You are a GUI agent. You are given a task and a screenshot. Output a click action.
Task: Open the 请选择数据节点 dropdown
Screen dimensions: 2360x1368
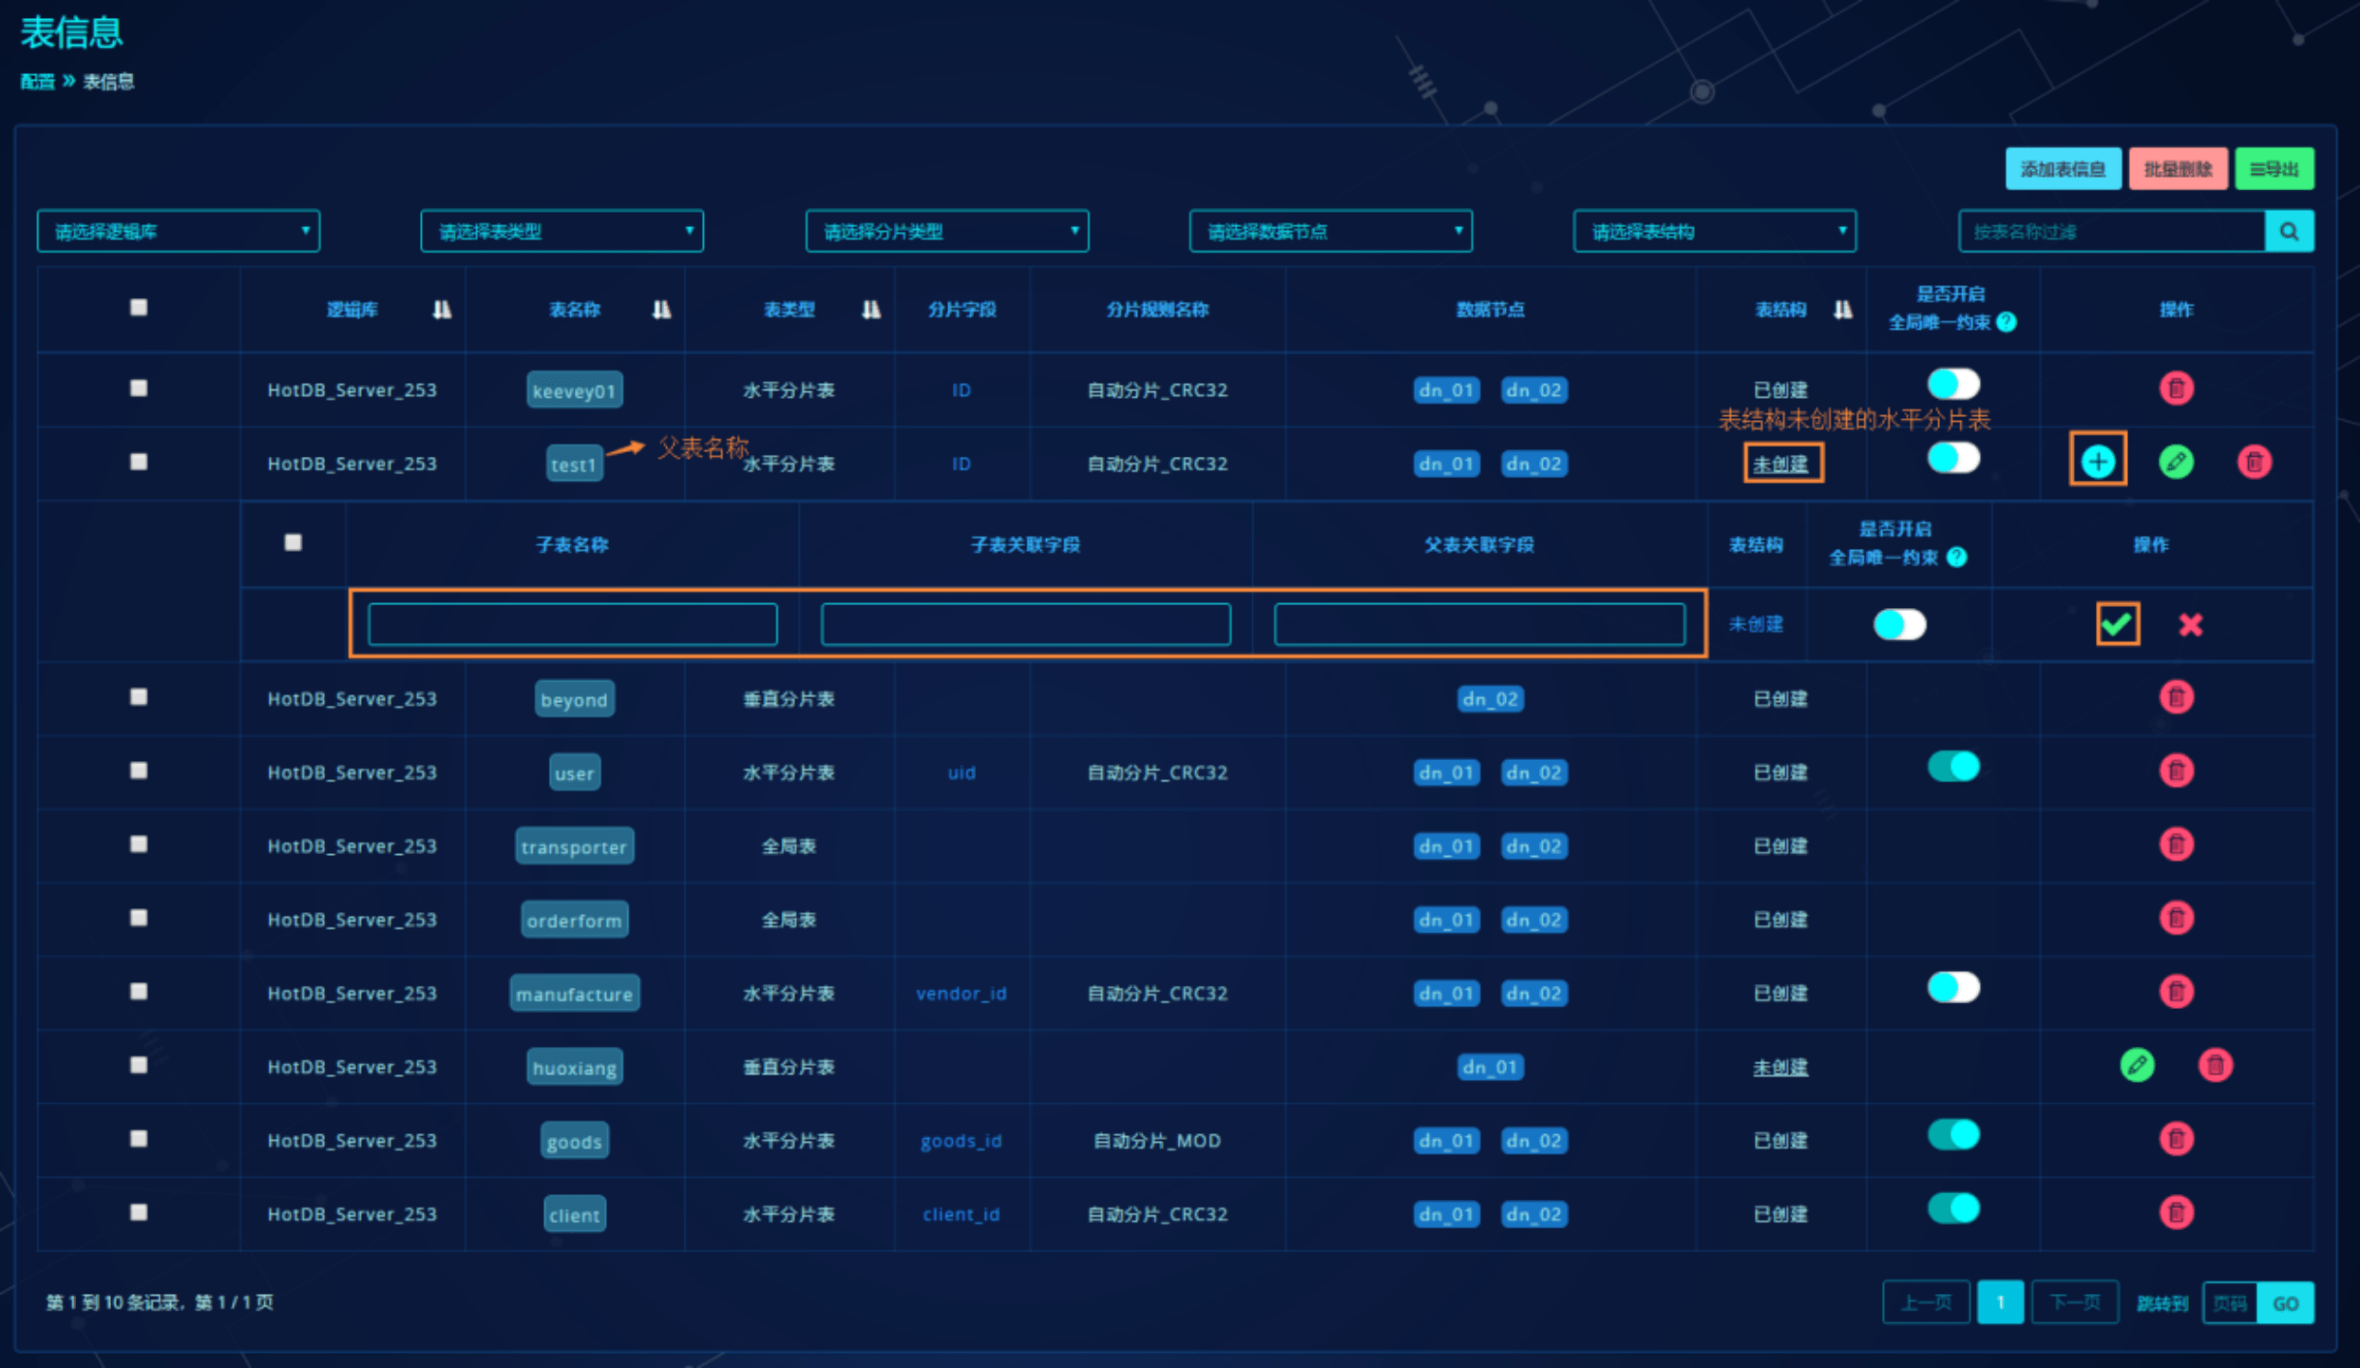tap(1331, 231)
